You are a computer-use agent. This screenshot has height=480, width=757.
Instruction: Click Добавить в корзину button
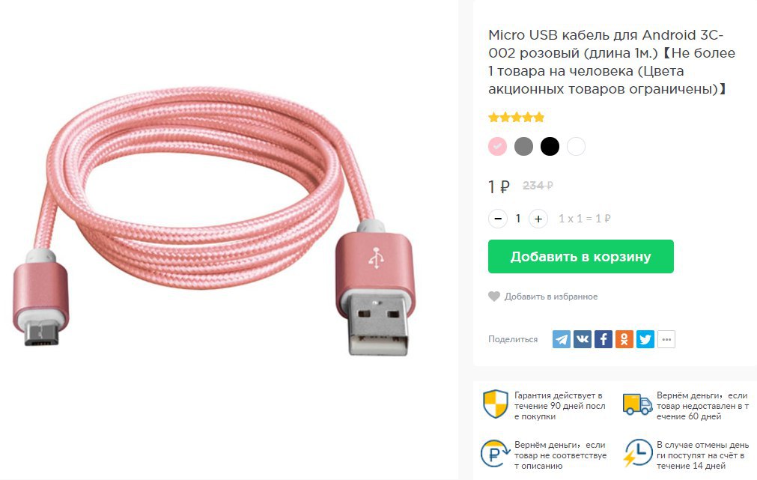point(581,256)
